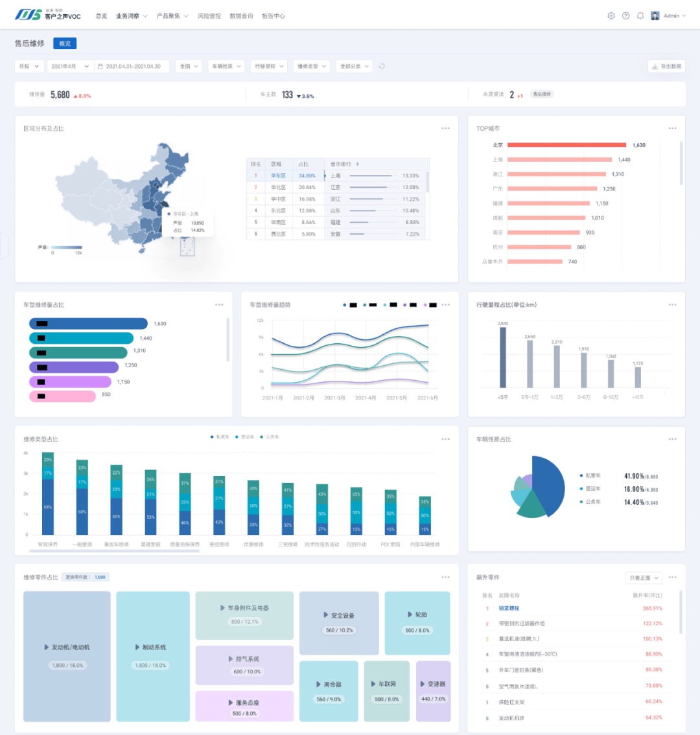
Task: Toggle 私家车 legend in 维修类型占比 chart
Action: [x=220, y=437]
